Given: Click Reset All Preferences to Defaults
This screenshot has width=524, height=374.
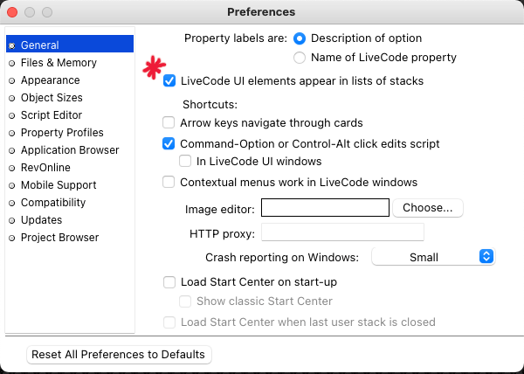Looking at the screenshot, I should [x=119, y=355].
